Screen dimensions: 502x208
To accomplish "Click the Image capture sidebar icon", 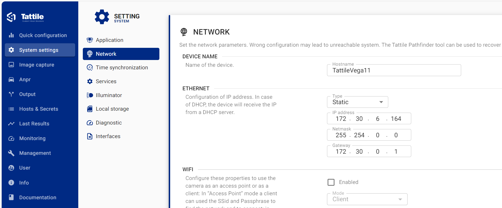I will click(11, 65).
